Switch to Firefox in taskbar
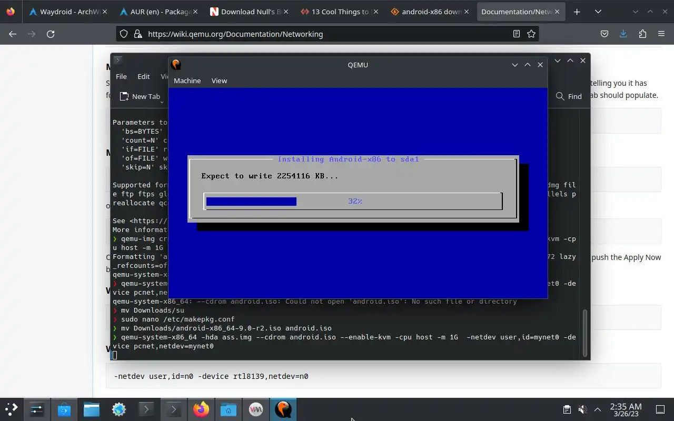Viewport: 674px width, 421px height. [x=201, y=409]
